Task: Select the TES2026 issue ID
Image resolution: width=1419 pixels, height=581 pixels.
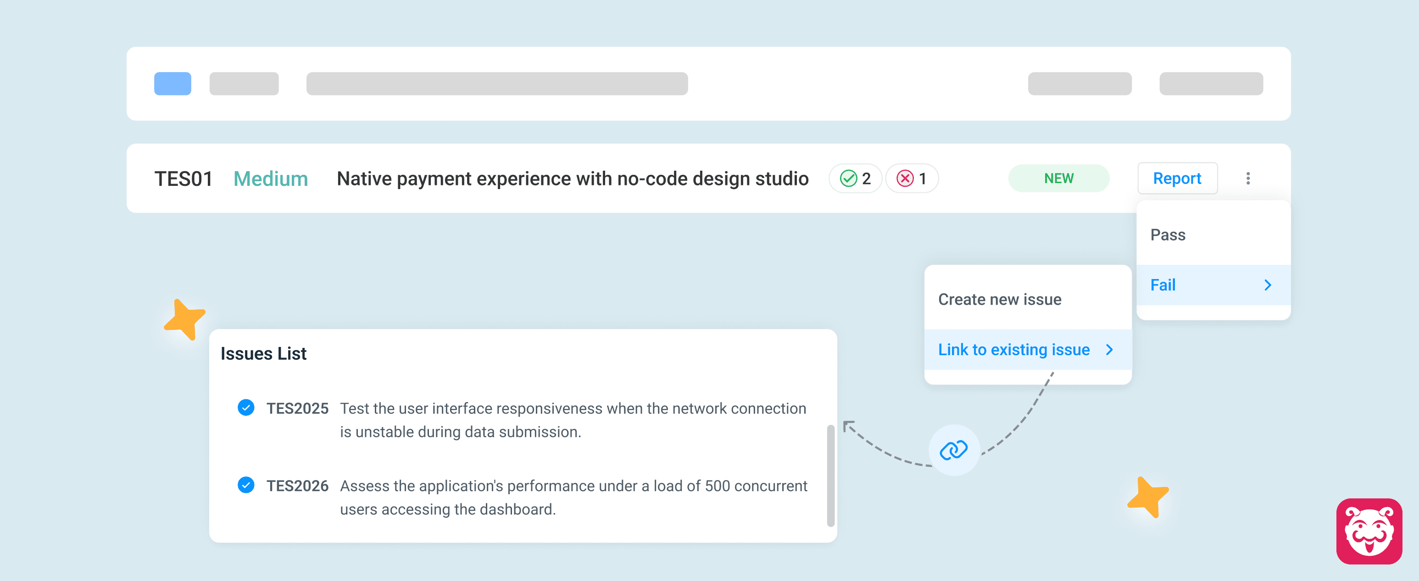Action: tap(297, 486)
